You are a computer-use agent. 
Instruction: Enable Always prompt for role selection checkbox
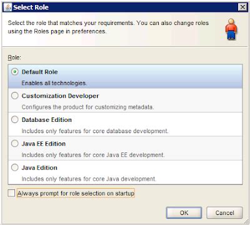pyautogui.click(x=11, y=193)
